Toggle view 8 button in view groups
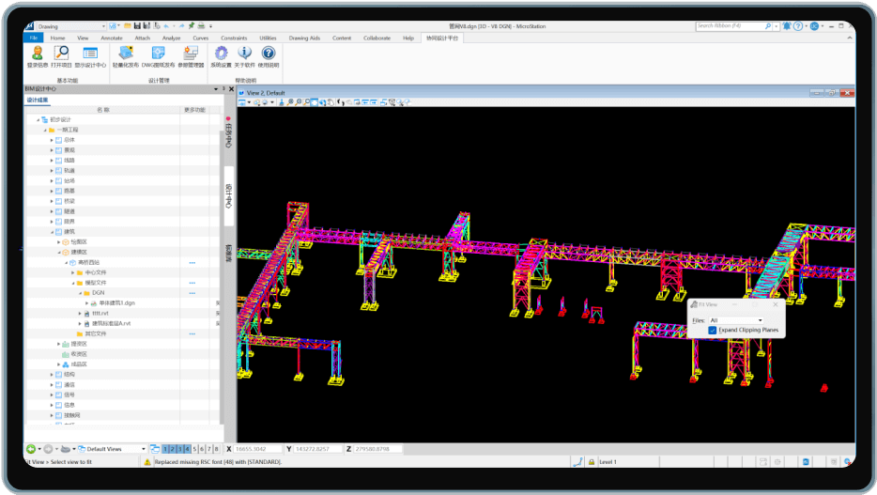Screen dimensions: 877x495 217,449
